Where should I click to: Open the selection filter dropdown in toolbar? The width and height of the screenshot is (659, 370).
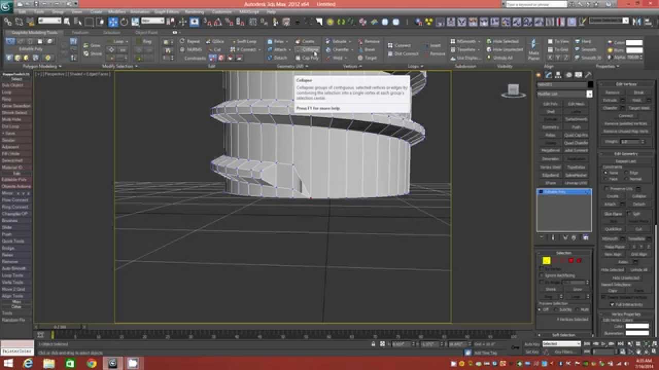coord(49,21)
